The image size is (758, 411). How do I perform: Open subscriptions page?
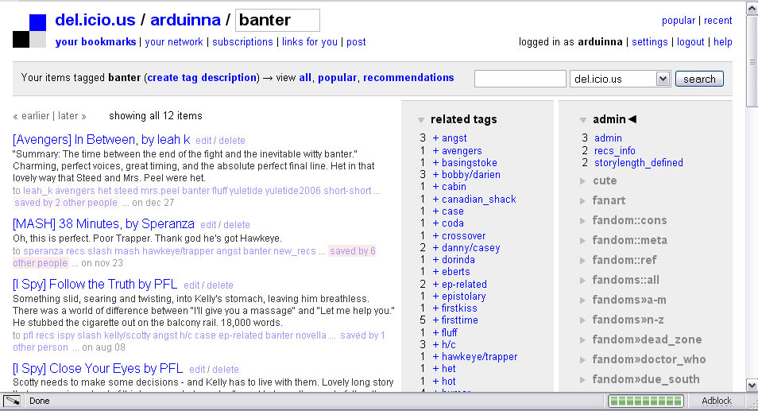point(242,42)
